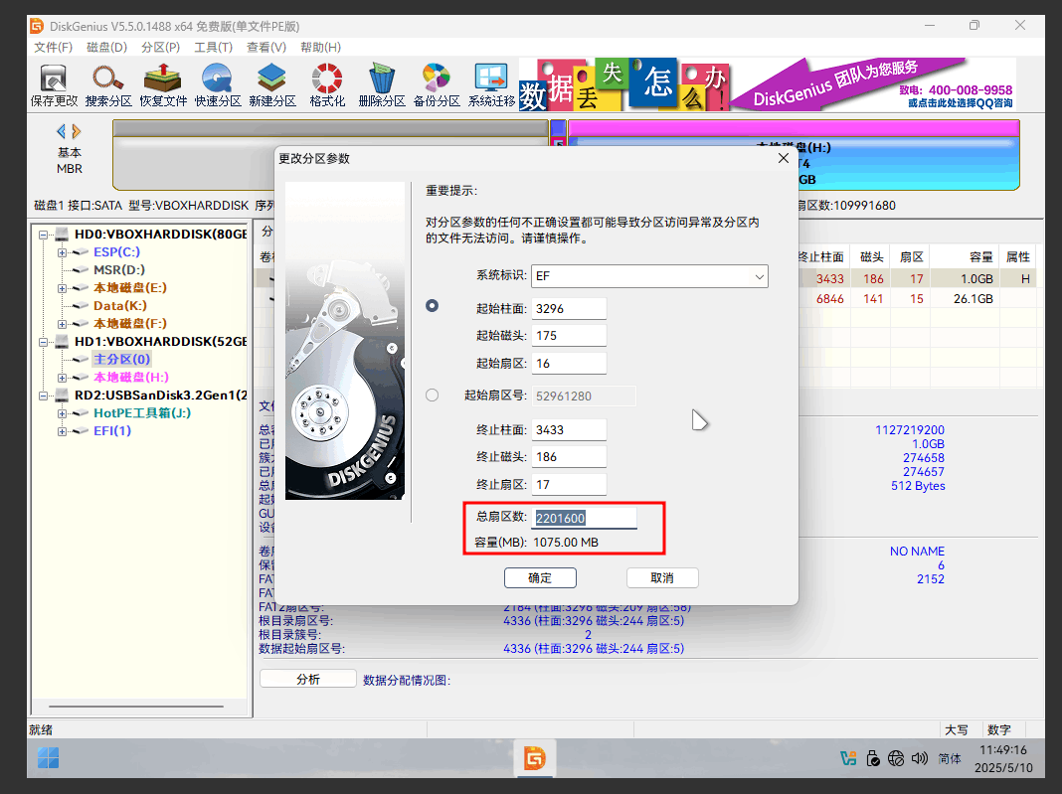Select 主分区(0) in the disk tree
1062x794 pixels.
122,360
